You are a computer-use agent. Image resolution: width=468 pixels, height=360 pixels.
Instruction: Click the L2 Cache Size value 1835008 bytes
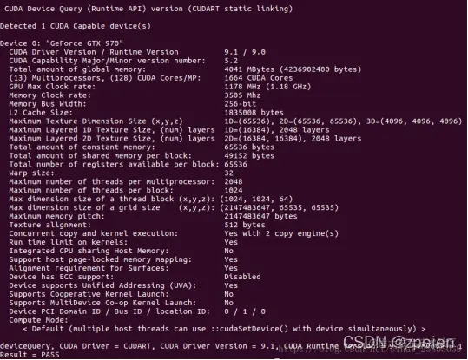254,113
